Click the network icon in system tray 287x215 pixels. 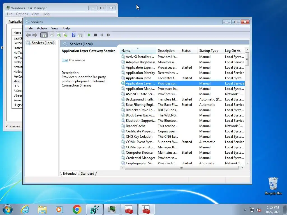pos(252,210)
